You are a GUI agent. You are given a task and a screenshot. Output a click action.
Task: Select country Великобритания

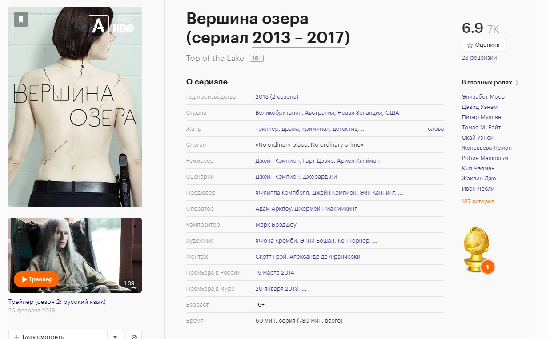point(279,113)
